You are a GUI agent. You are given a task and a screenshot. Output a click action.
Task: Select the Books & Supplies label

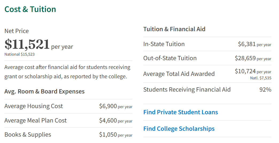point(28,134)
